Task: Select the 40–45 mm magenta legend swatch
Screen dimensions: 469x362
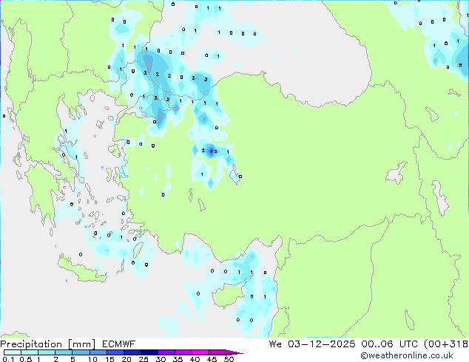Action: click(200, 352)
